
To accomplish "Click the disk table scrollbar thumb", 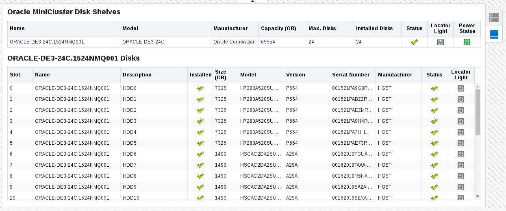I will (x=478, y=112).
